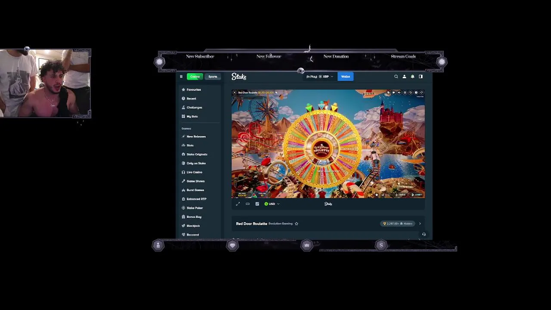
Task: Click the +Table button in game
Action: point(401,195)
